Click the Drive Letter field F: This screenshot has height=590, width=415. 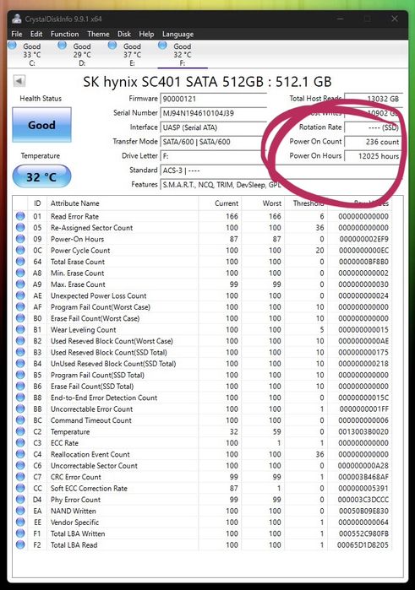(x=213, y=156)
